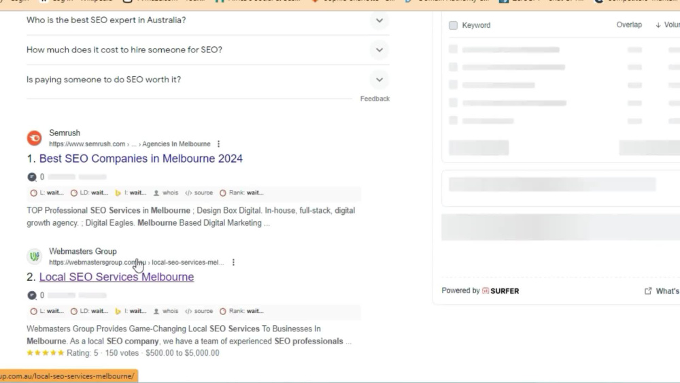Click the Bing I: index icon in the Semrush bar
680x383 pixels.
point(118,193)
